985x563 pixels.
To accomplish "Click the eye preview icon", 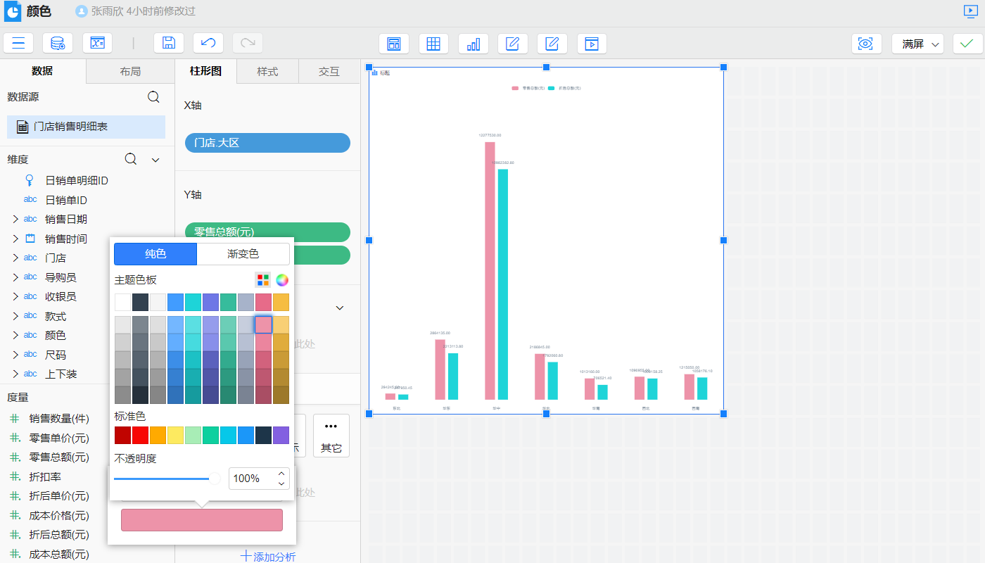I will (x=866, y=44).
